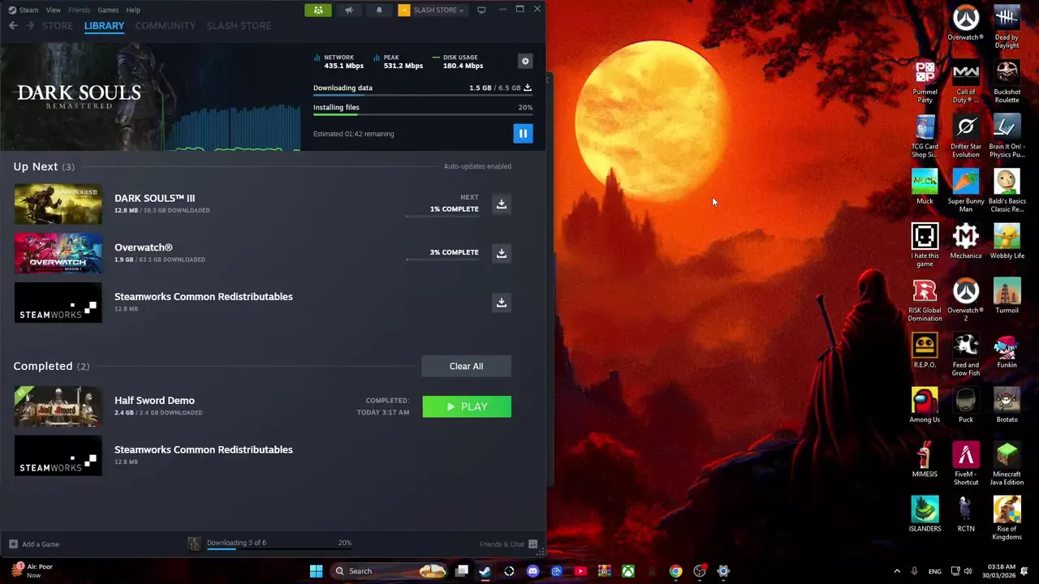
Task: Open the Friends menu
Action: 79,10
